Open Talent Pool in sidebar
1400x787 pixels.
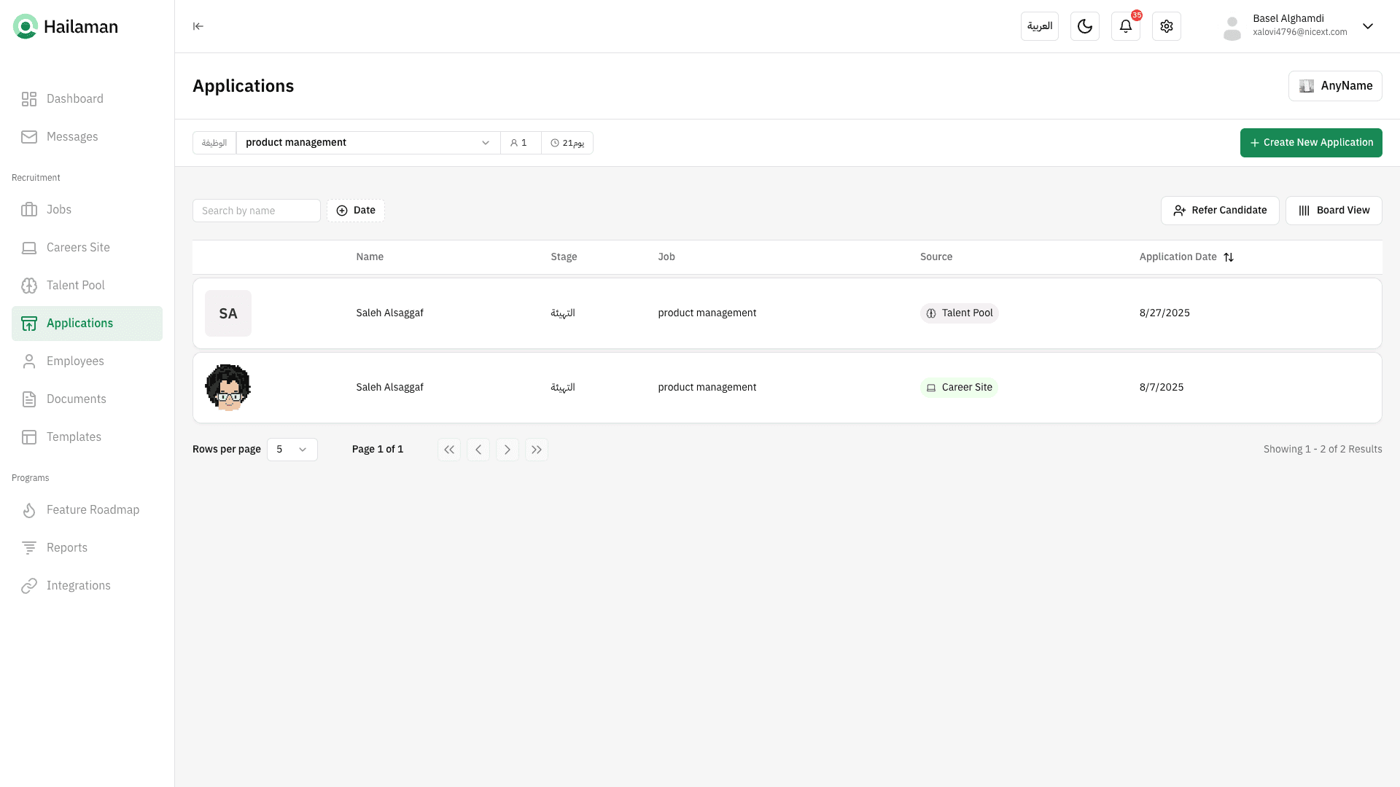75,286
